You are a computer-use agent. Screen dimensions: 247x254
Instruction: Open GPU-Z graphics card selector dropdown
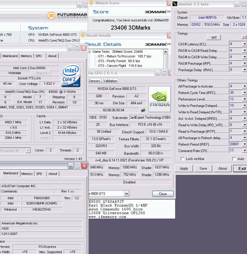tap(126, 194)
